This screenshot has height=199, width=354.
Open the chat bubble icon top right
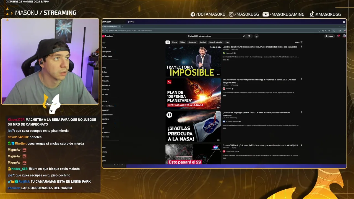(x=344, y=22)
